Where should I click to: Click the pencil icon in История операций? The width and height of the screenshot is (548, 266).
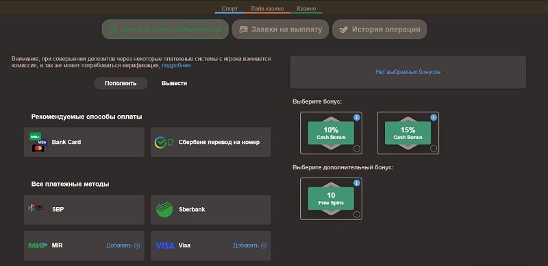[344, 29]
